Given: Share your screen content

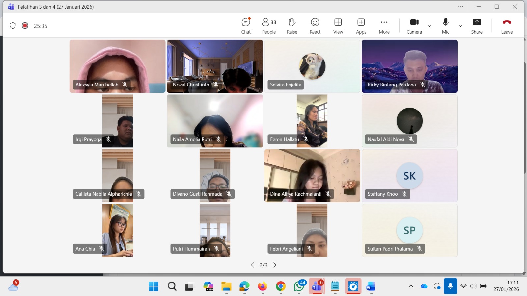Looking at the screenshot, I should [x=477, y=26].
